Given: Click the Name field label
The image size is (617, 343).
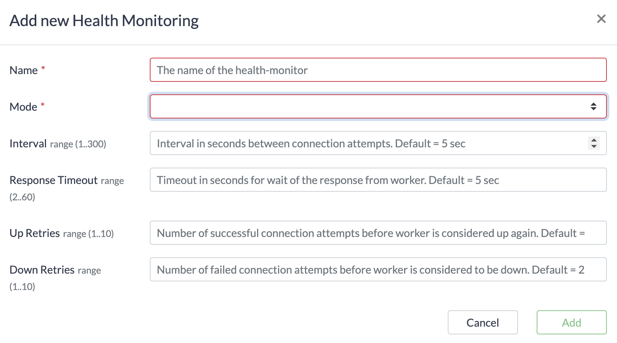Looking at the screenshot, I should (23, 71).
